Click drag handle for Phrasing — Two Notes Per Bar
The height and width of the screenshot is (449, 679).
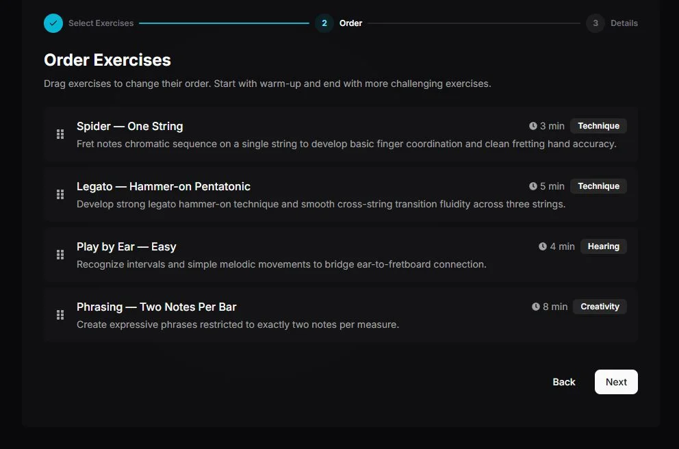60,315
